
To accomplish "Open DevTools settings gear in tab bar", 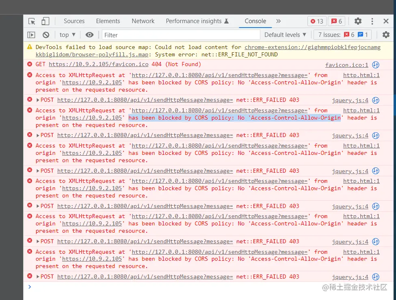I will (358, 21).
